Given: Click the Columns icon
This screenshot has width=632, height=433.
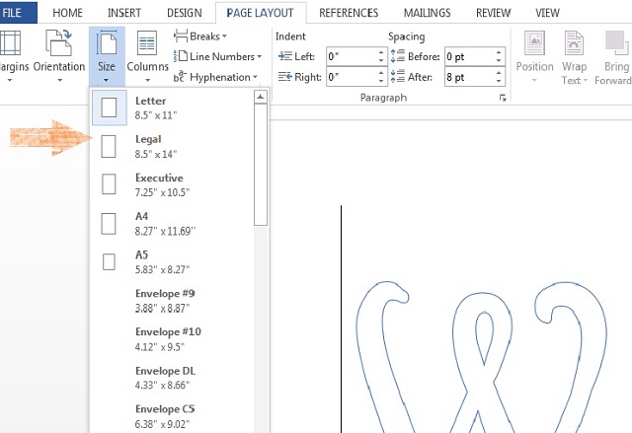Looking at the screenshot, I should [147, 42].
